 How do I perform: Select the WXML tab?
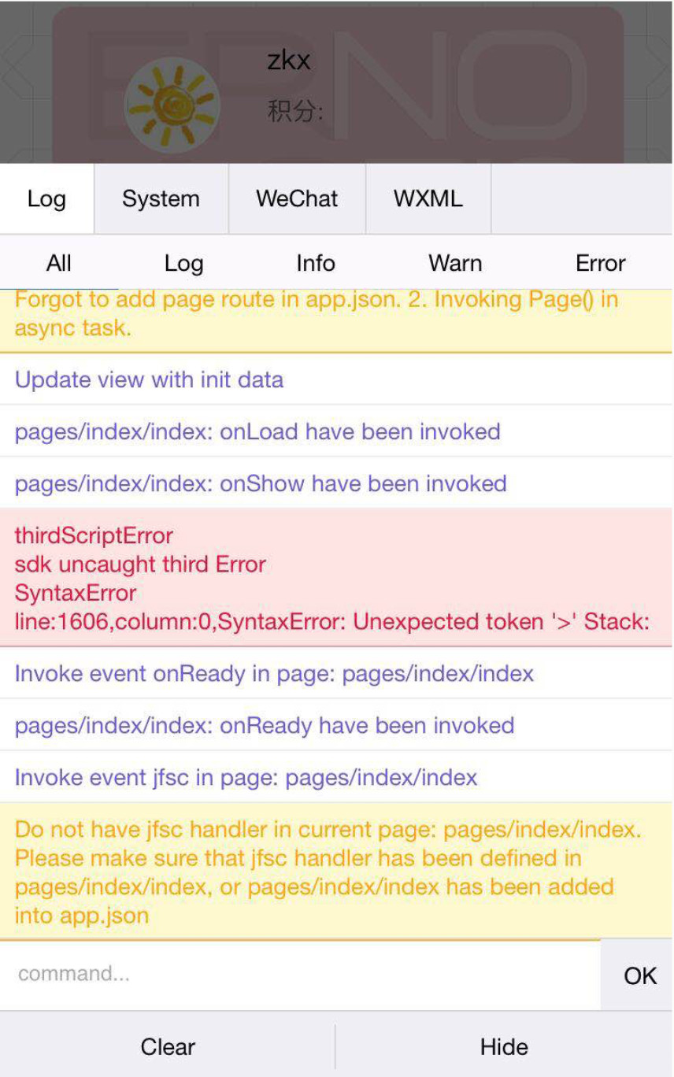point(428,198)
